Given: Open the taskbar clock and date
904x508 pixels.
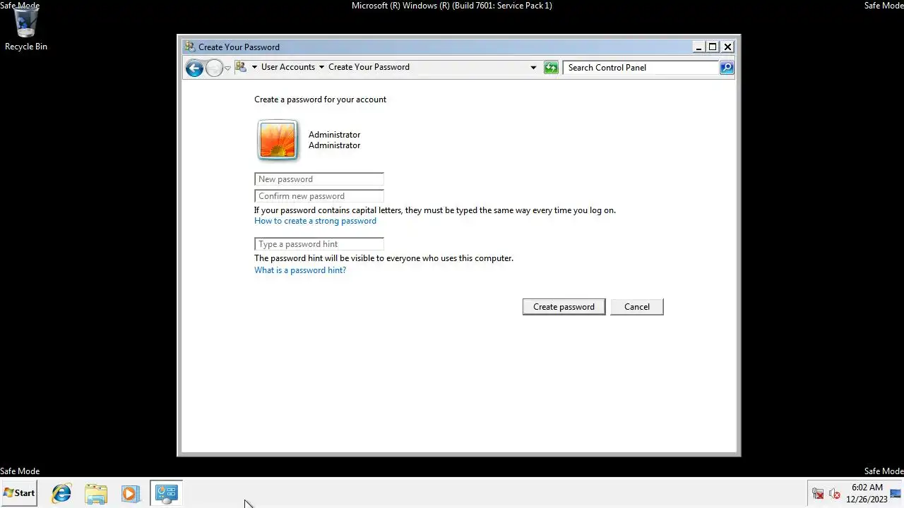Looking at the screenshot, I should [867, 493].
